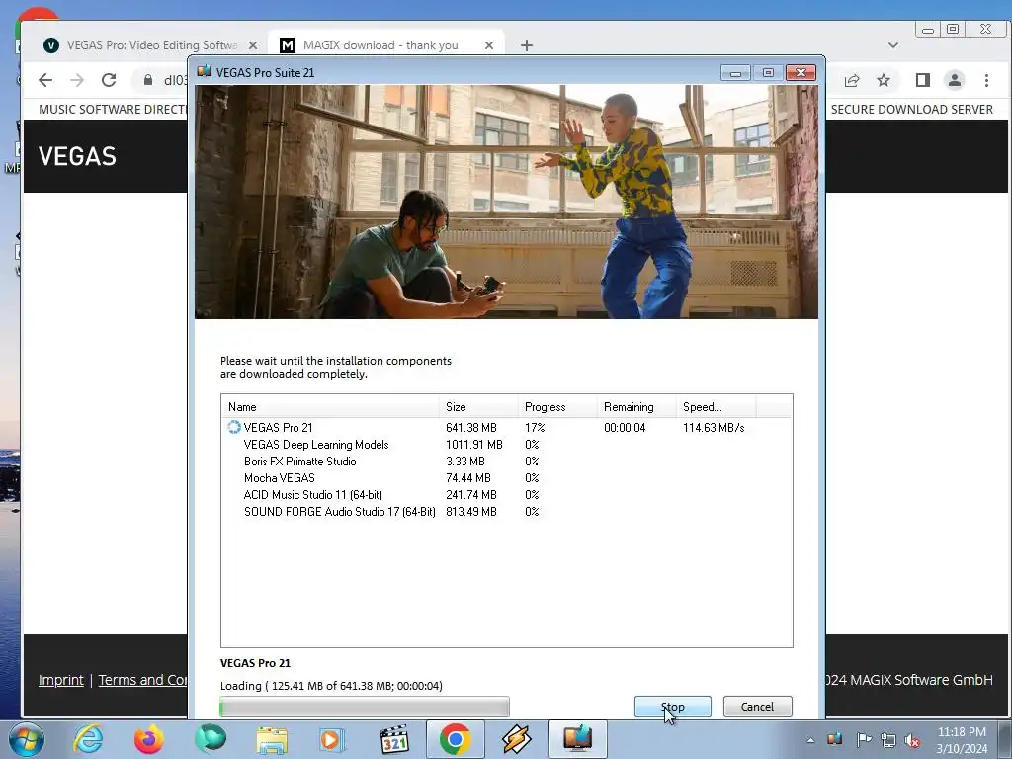Select the Boris FX Primatte Studio row
The image size is (1012, 759).
pos(506,461)
